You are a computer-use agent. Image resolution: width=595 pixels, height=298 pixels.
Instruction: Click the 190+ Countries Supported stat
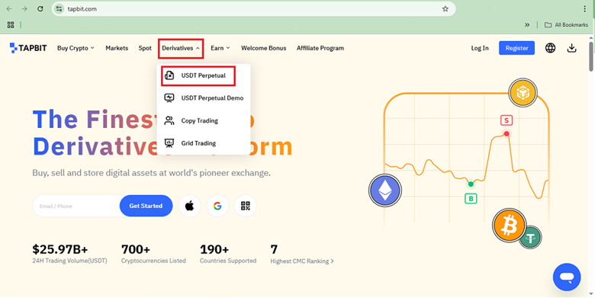point(228,253)
